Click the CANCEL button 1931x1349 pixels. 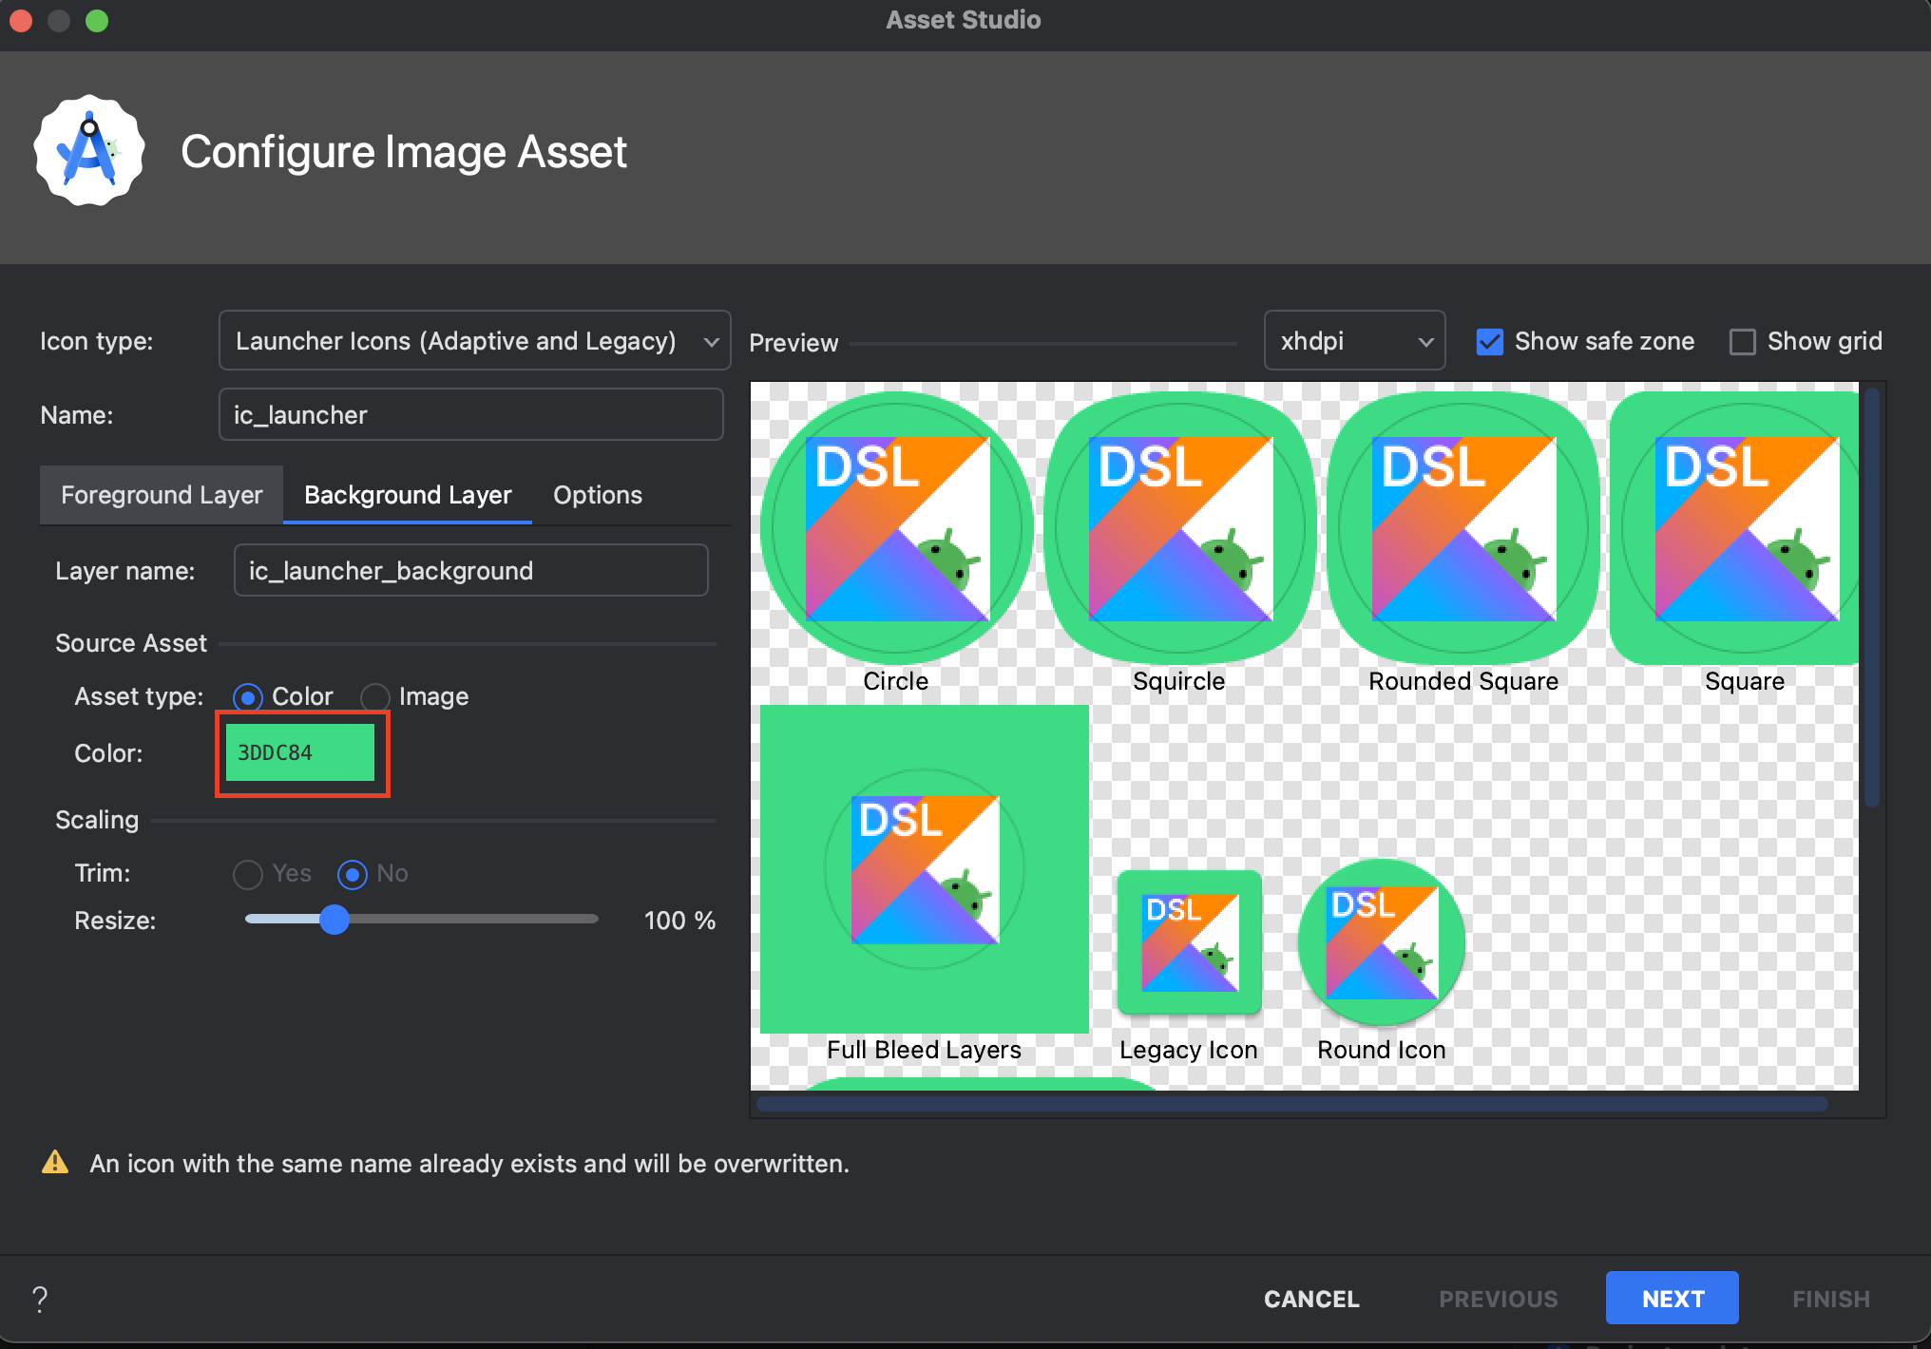1310,1298
